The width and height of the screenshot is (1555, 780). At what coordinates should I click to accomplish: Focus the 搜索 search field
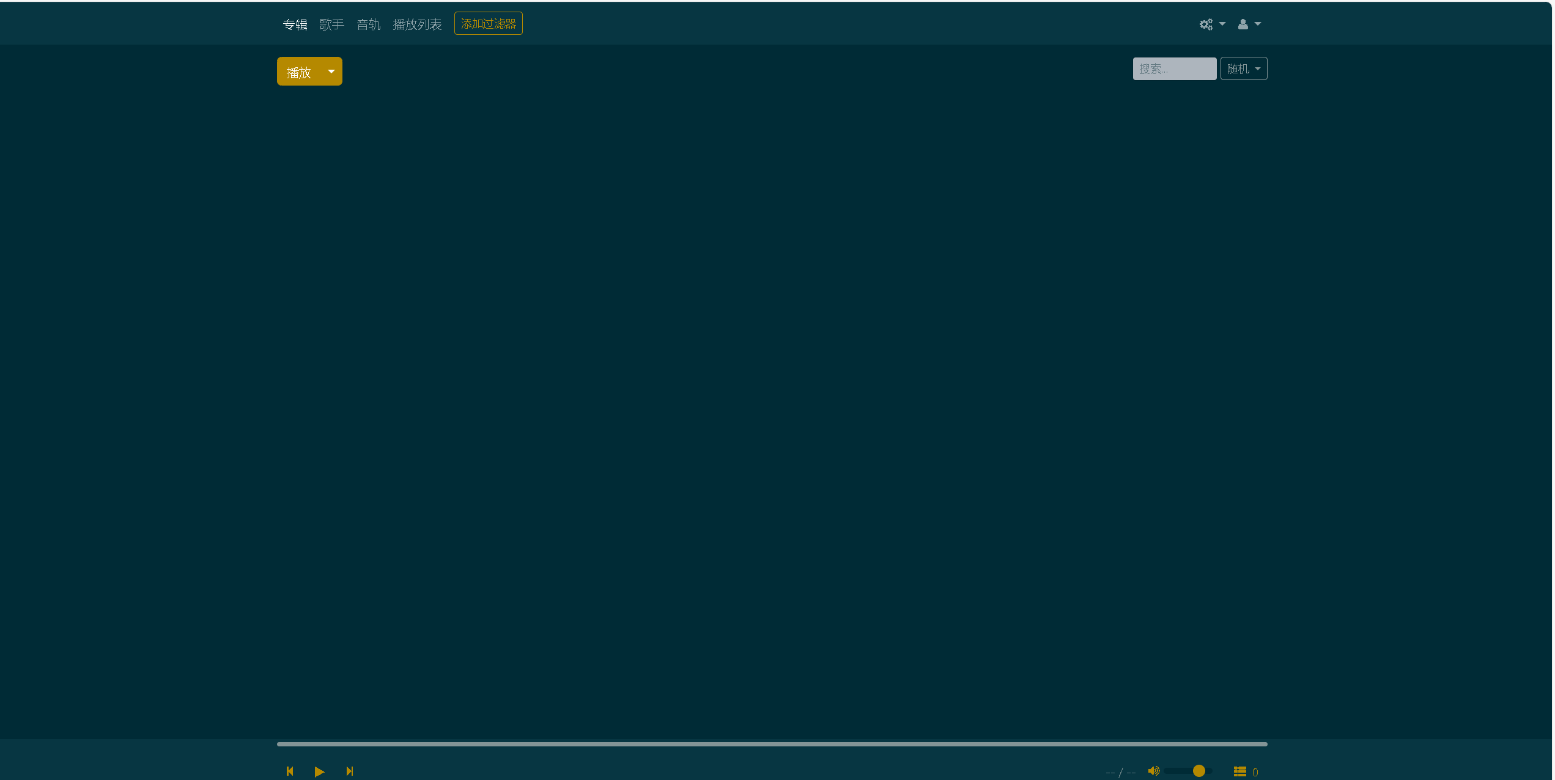1174,68
